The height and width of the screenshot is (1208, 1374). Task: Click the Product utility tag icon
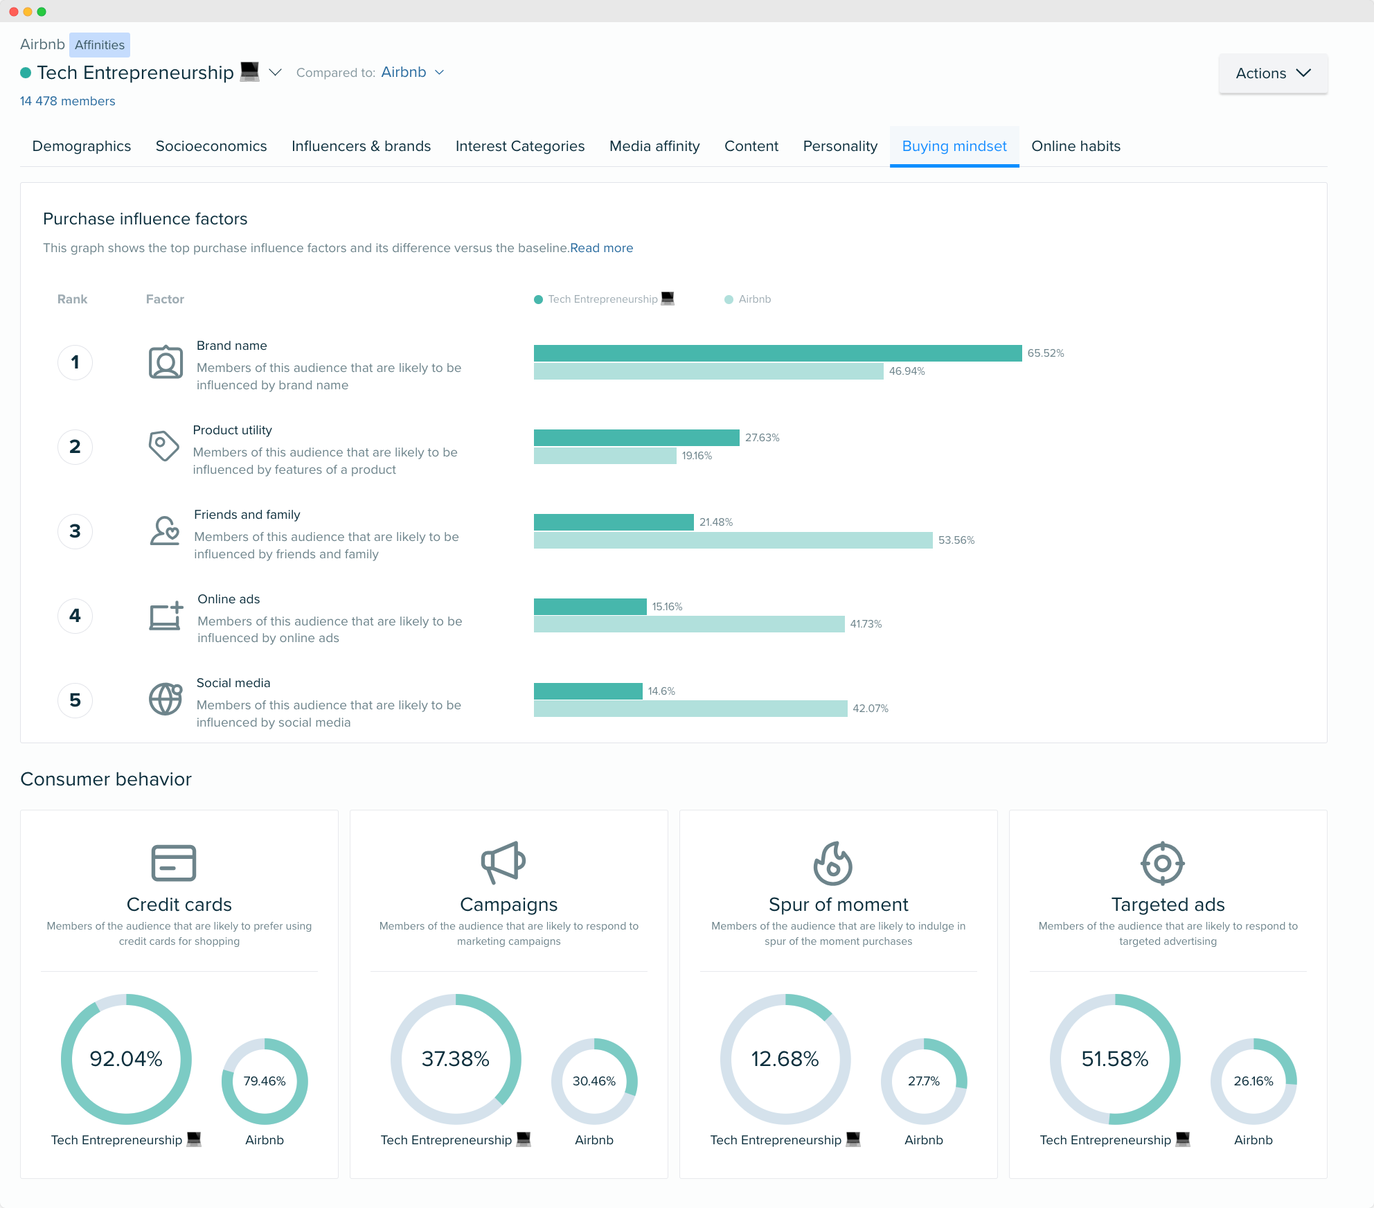pos(165,446)
